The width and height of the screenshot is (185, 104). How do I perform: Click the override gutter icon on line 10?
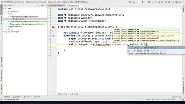coord(53,36)
